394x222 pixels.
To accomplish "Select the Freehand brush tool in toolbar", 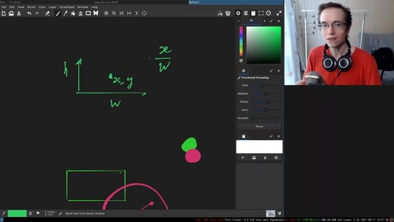I will [58, 14].
